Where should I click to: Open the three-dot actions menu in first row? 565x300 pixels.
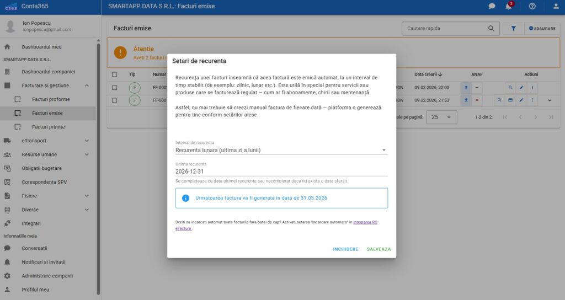coord(532,87)
